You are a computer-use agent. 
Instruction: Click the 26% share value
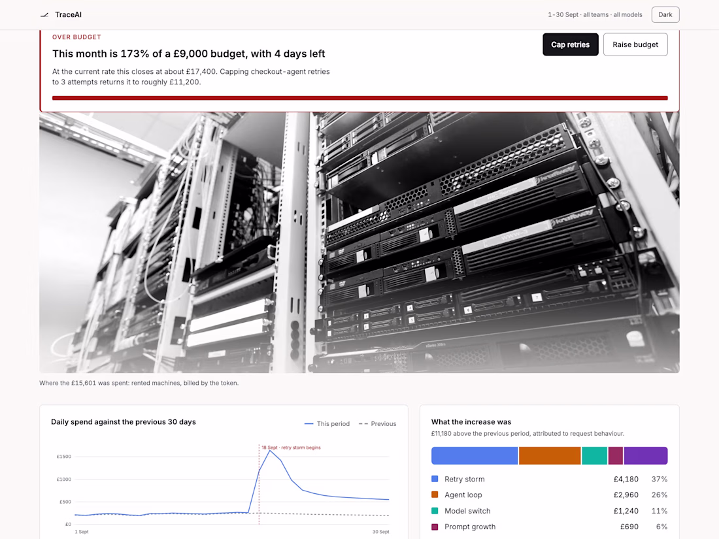pos(660,495)
